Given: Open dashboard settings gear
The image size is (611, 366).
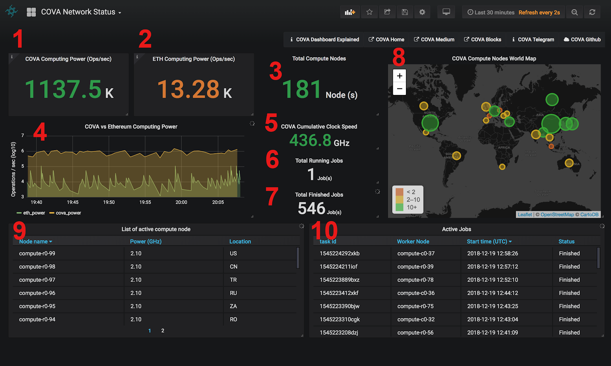Looking at the screenshot, I should [422, 12].
